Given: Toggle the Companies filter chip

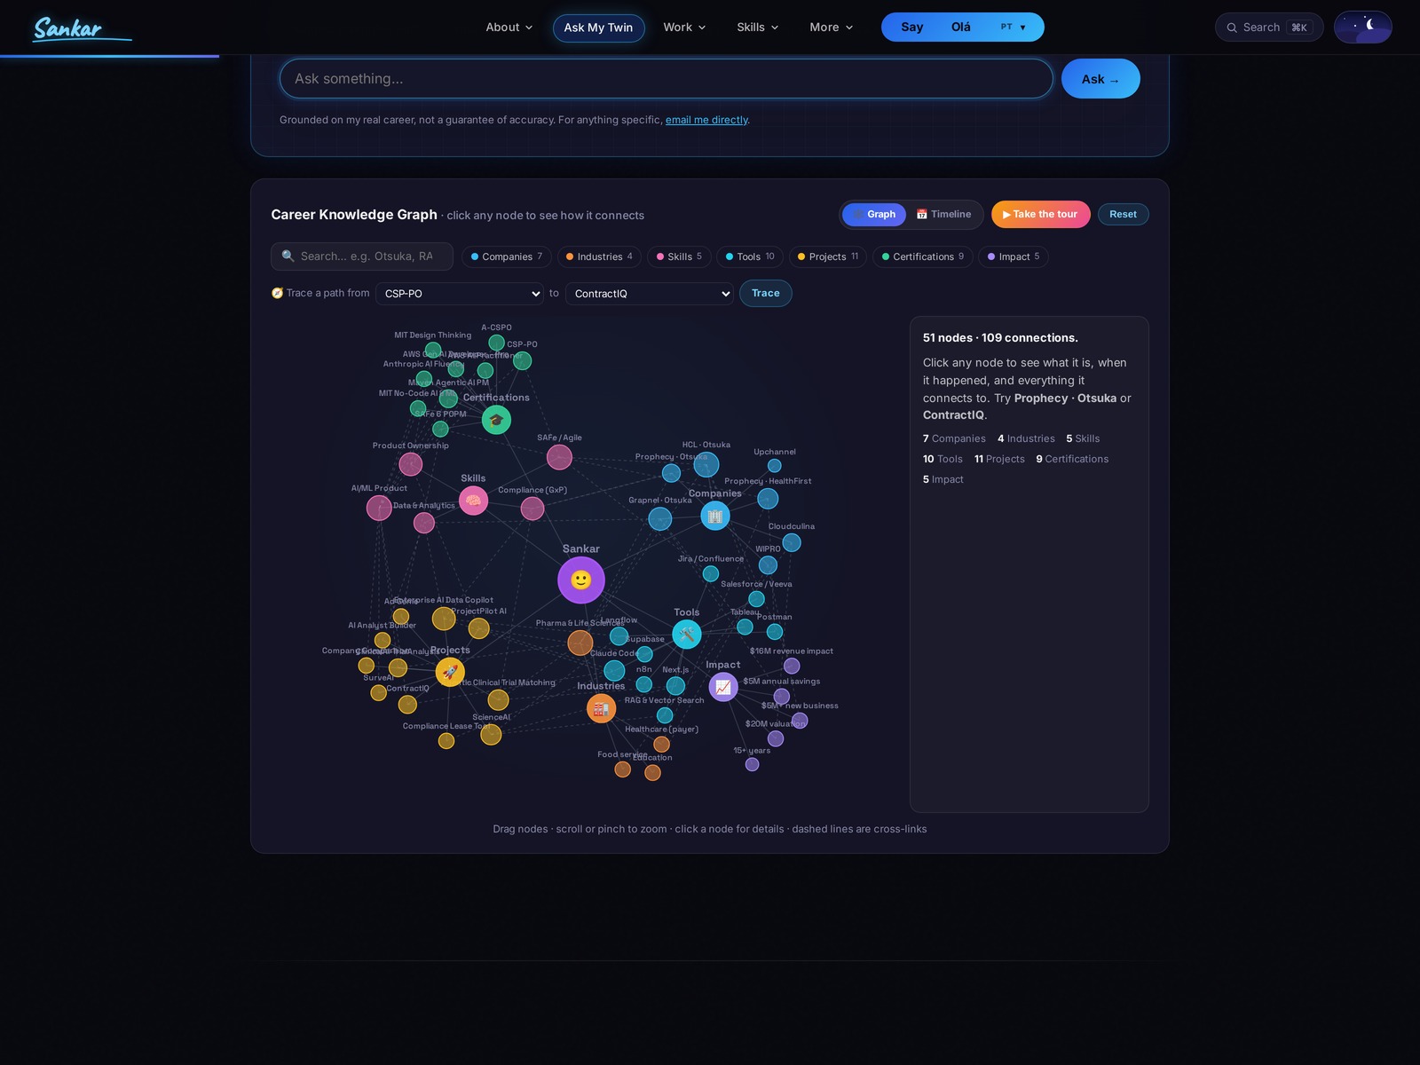Looking at the screenshot, I should (x=507, y=256).
